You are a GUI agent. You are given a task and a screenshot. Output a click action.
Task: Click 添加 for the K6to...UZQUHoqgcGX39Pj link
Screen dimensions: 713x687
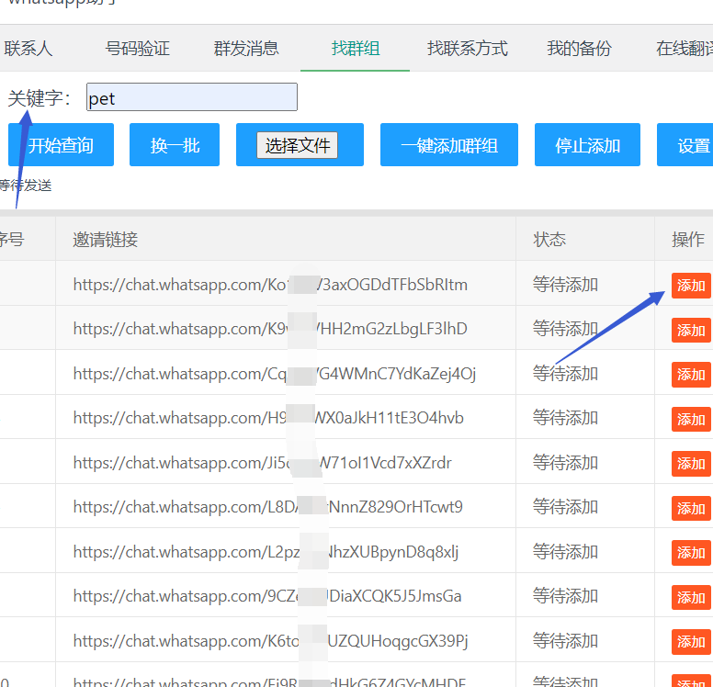691,642
